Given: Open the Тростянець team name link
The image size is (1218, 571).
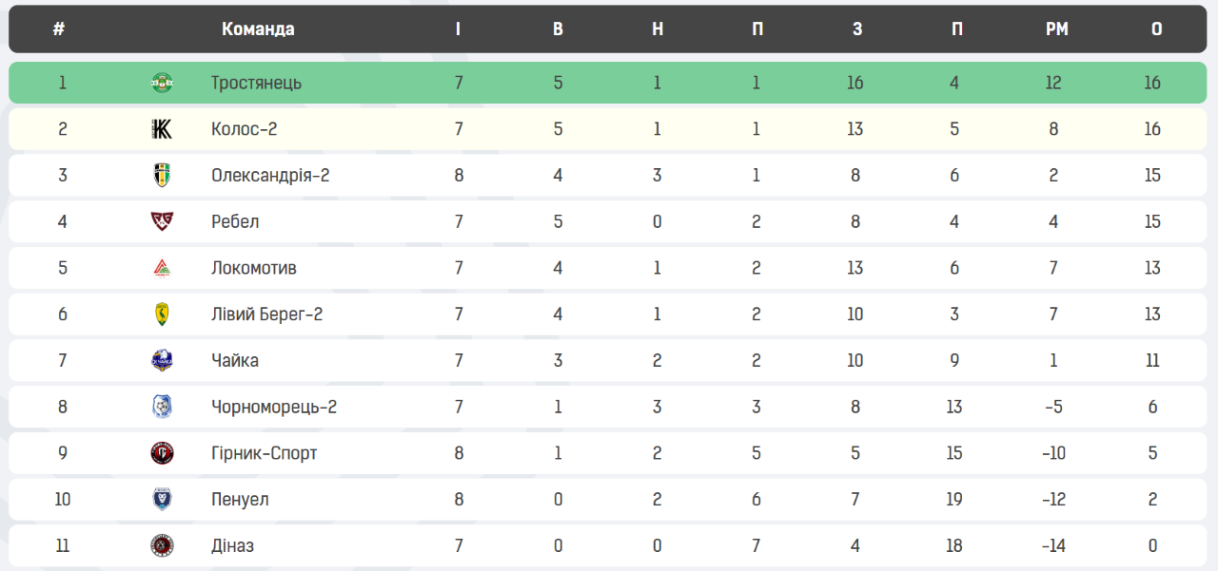Looking at the screenshot, I should 256,83.
